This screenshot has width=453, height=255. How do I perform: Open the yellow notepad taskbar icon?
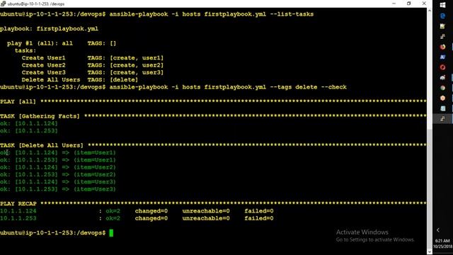pyautogui.click(x=442, y=26)
